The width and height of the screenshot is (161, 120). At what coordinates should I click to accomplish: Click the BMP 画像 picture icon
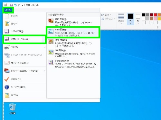(51, 42)
